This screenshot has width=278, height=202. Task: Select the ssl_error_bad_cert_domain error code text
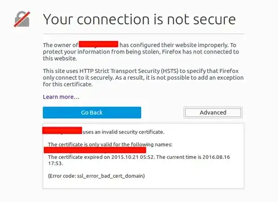click(111, 176)
